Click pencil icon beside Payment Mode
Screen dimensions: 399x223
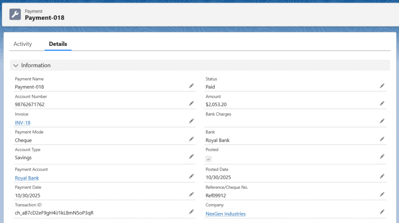191,139
